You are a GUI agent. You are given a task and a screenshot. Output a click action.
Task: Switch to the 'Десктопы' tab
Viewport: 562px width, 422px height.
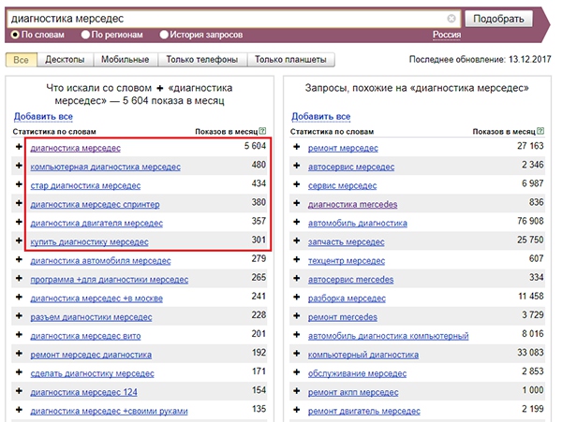[x=65, y=60]
